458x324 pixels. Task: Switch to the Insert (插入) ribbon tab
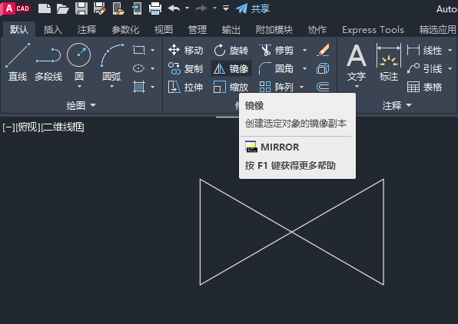pos(53,29)
